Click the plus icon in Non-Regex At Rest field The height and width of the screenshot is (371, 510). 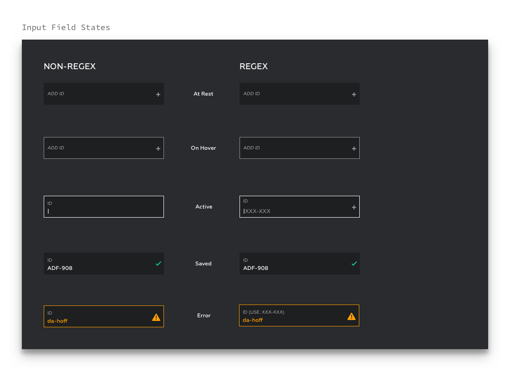tap(158, 94)
